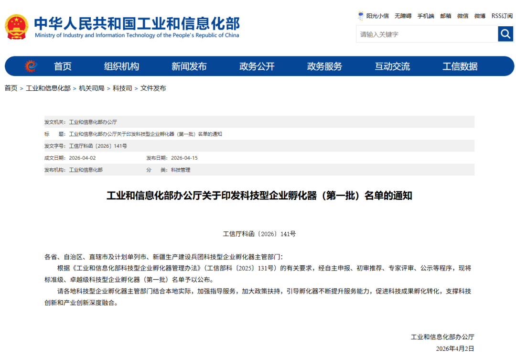
Task: Go to 政务公开 section
Action: coord(257,66)
